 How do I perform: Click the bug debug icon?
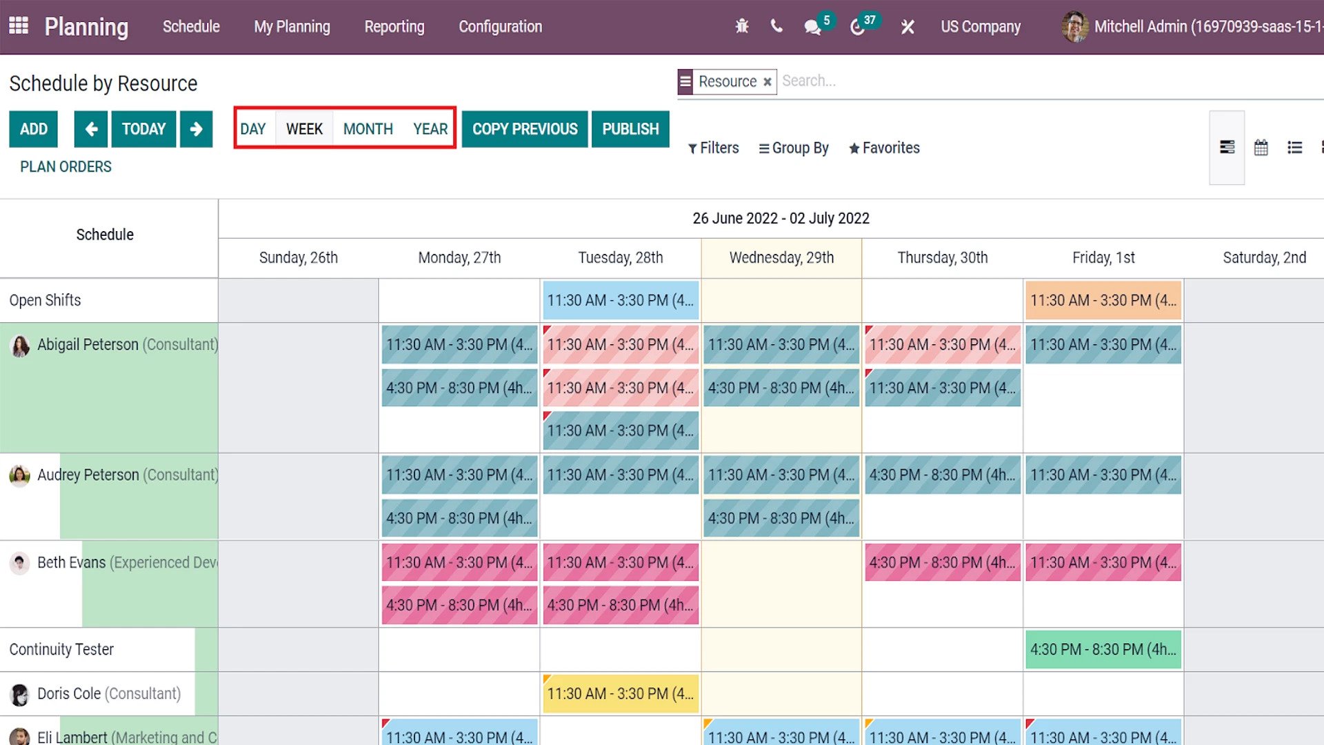[x=742, y=27]
